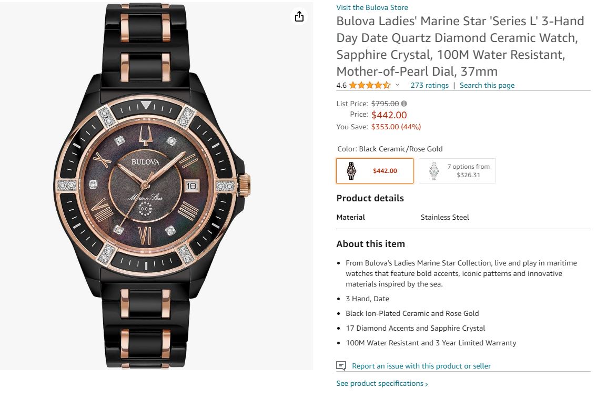
Task: Open the See product specifications link
Action: coord(380,384)
